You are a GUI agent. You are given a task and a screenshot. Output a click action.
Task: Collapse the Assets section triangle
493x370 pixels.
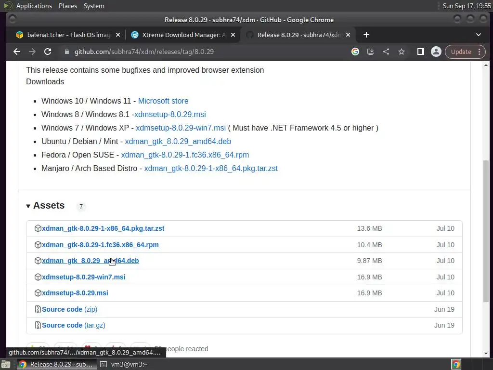coord(28,206)
